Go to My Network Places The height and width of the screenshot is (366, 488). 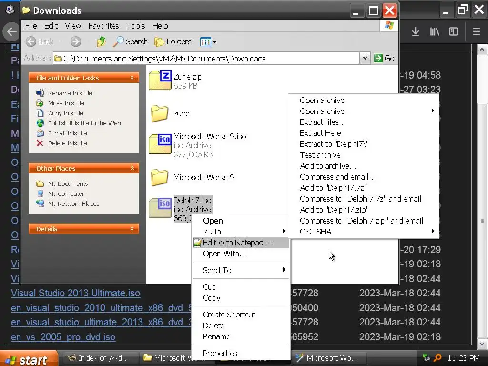point(73,203)
